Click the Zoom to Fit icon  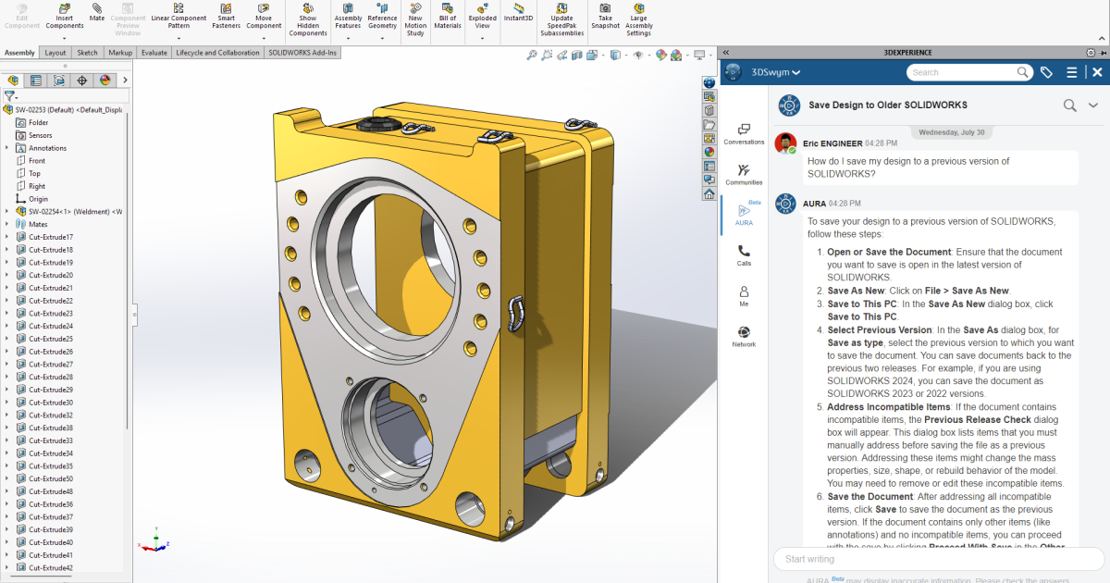(531, 55)
